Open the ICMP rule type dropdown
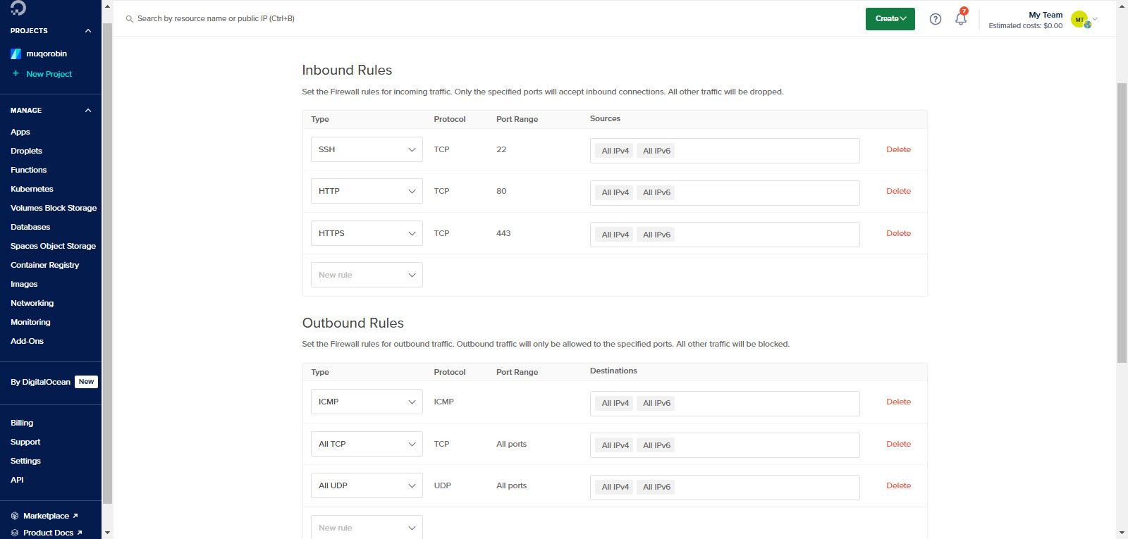 [x=367, y=402]
